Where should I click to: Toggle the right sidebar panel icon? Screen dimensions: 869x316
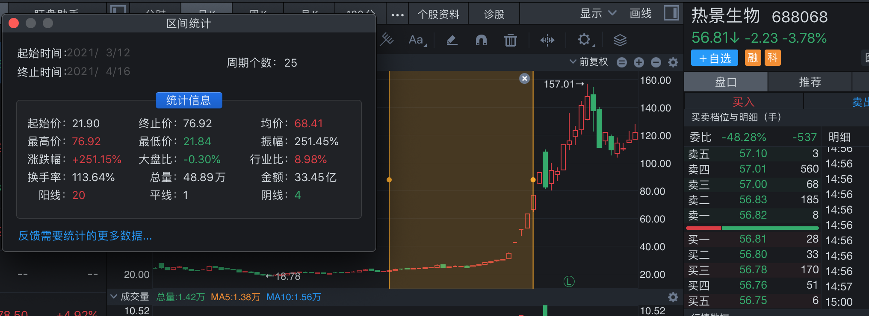tap(671, 13)
